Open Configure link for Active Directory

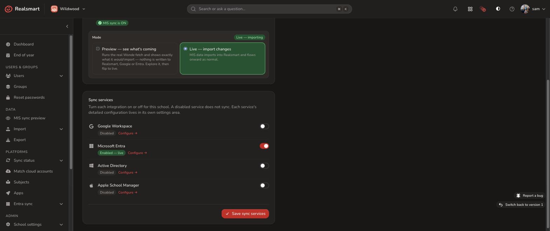point(128,173)
